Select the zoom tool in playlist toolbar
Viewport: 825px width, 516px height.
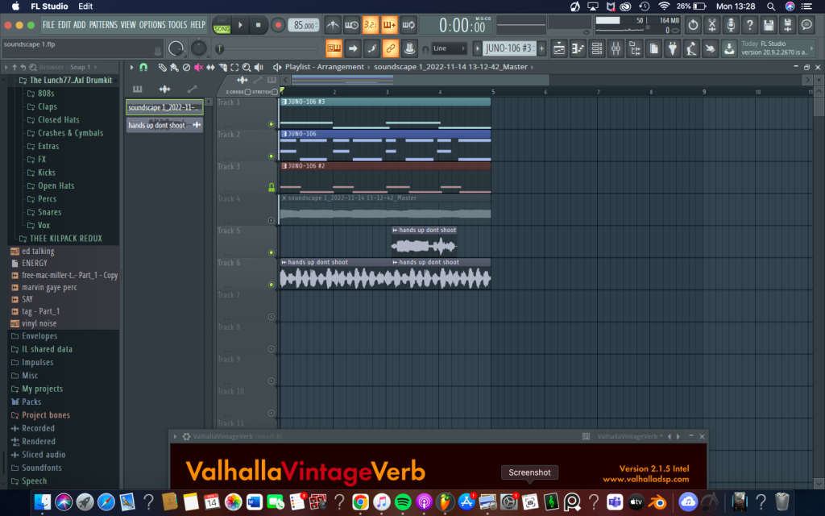pos(246,67)
